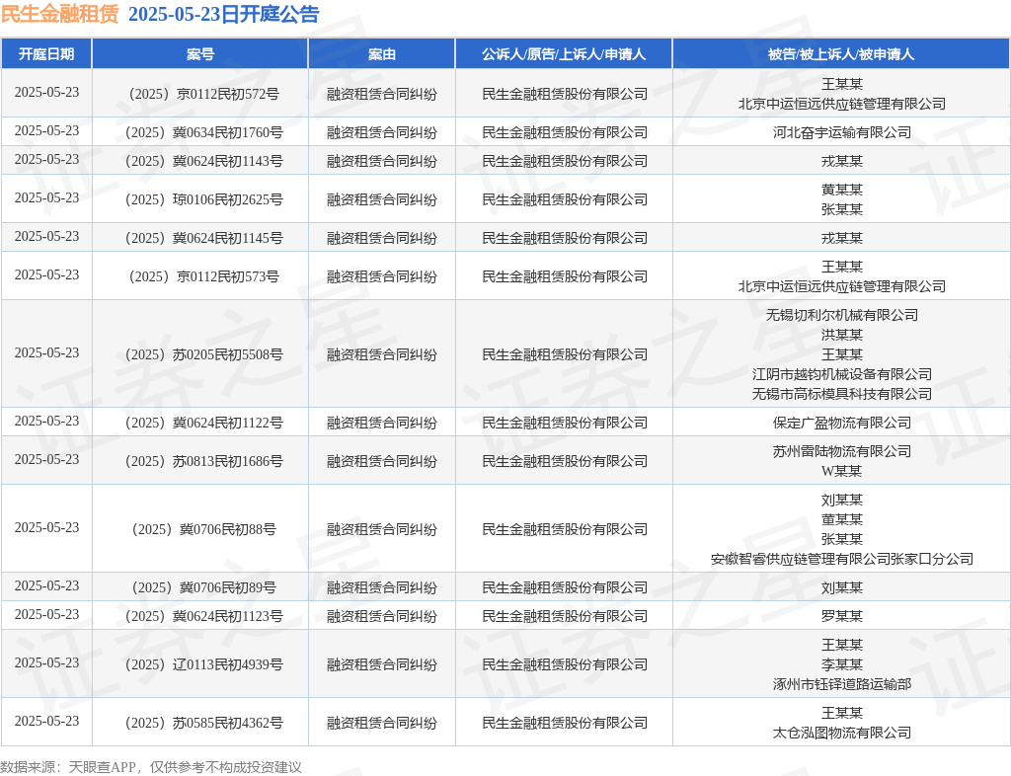Select the defendant 罗某某

click(x=842, y=616)
